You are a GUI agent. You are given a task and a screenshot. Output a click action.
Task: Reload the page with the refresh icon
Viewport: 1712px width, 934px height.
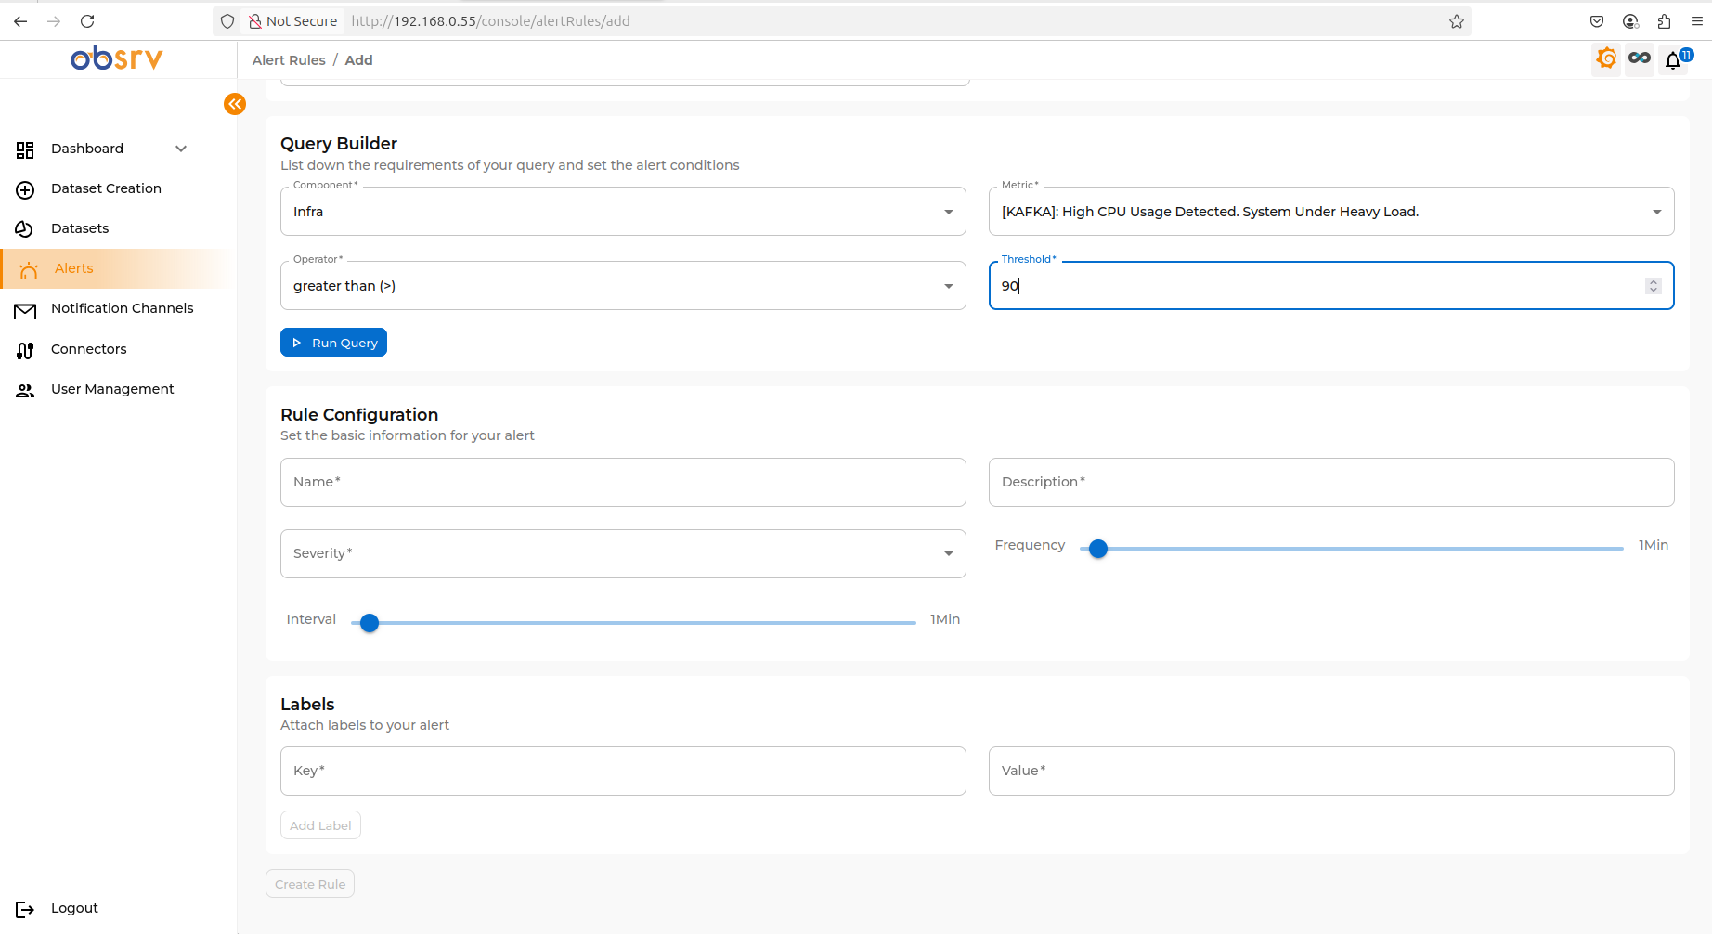pyautogui.click(x=87, y=21)
